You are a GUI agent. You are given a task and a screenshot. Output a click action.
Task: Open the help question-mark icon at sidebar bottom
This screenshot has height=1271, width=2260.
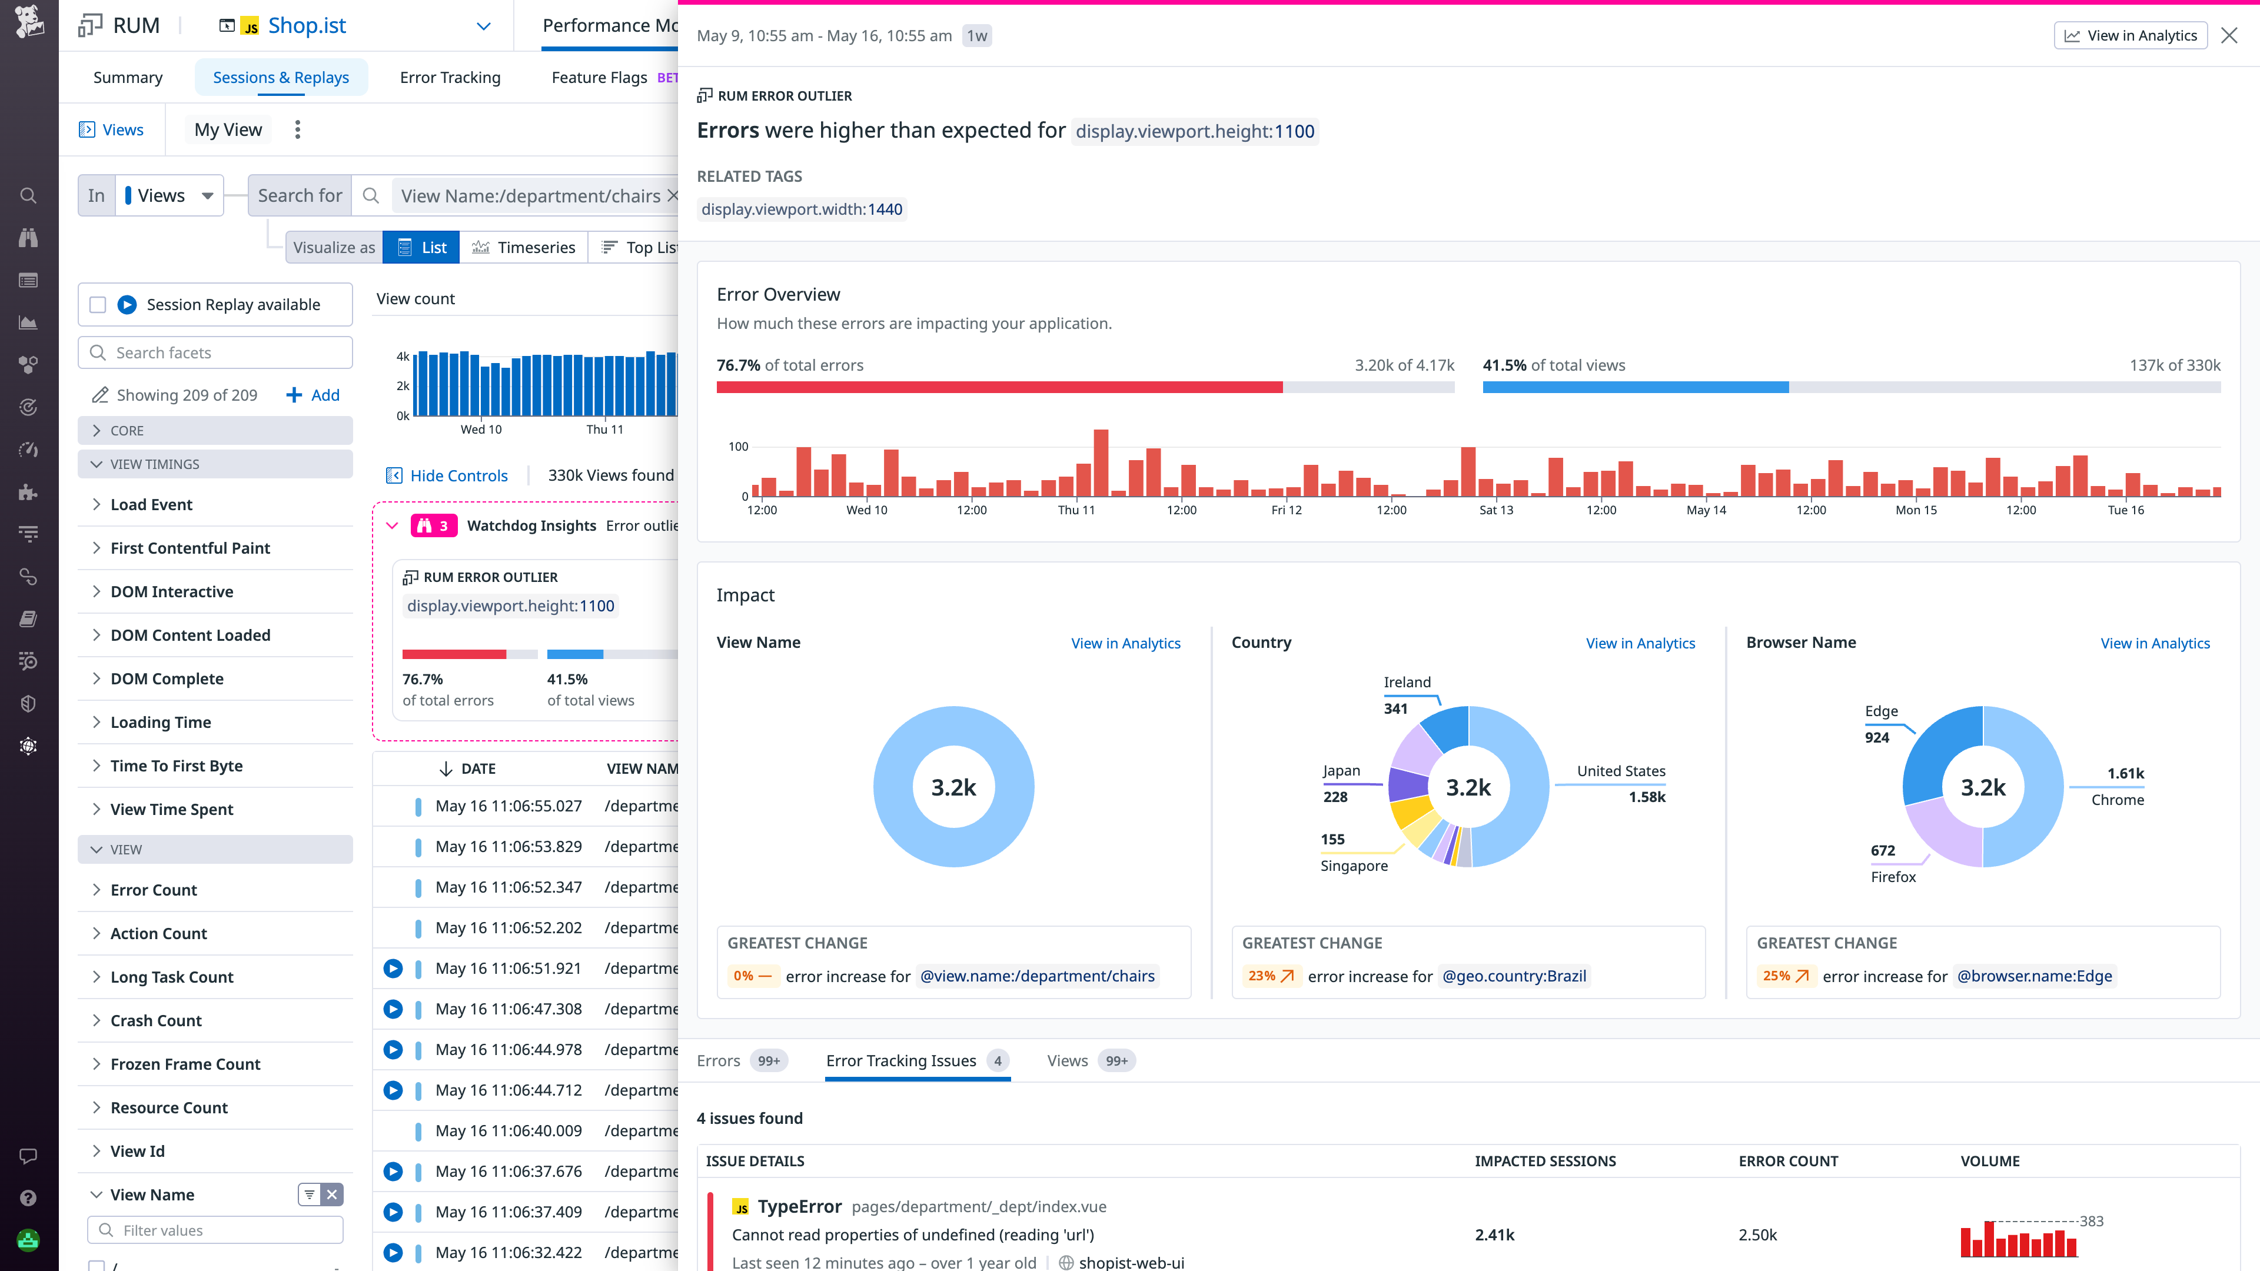pos(28,1196)
